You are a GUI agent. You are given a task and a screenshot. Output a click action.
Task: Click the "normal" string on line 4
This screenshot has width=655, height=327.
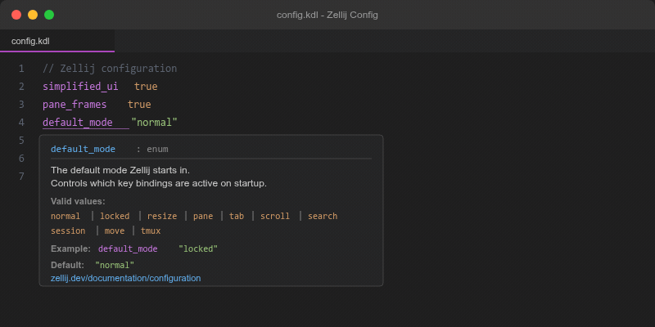tap(155, 123)
